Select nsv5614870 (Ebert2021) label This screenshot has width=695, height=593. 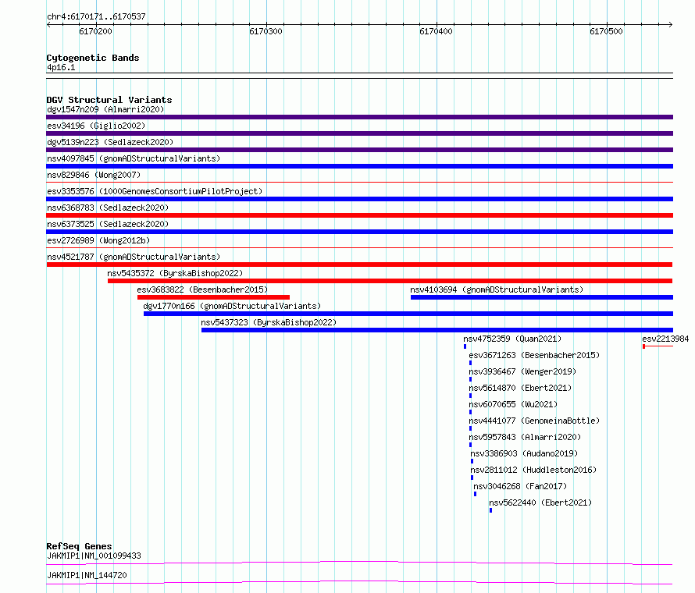coord(520,388)
